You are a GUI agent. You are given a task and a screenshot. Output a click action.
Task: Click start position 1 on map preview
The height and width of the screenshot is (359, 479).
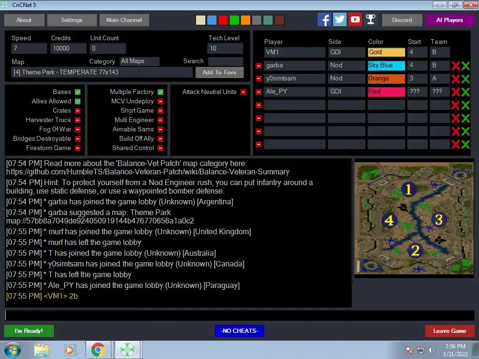tap(408, 189)
